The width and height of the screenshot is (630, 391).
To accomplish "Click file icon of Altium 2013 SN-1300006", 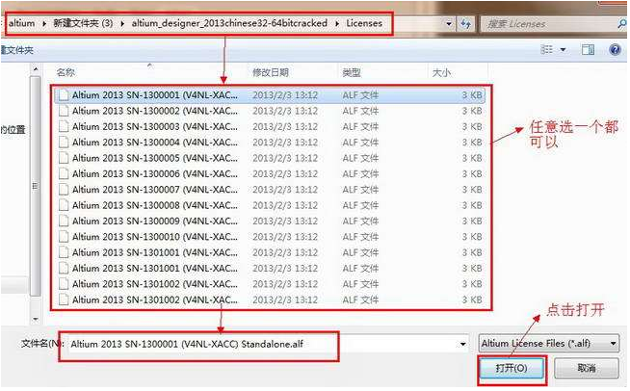I will tap(63, 173).
